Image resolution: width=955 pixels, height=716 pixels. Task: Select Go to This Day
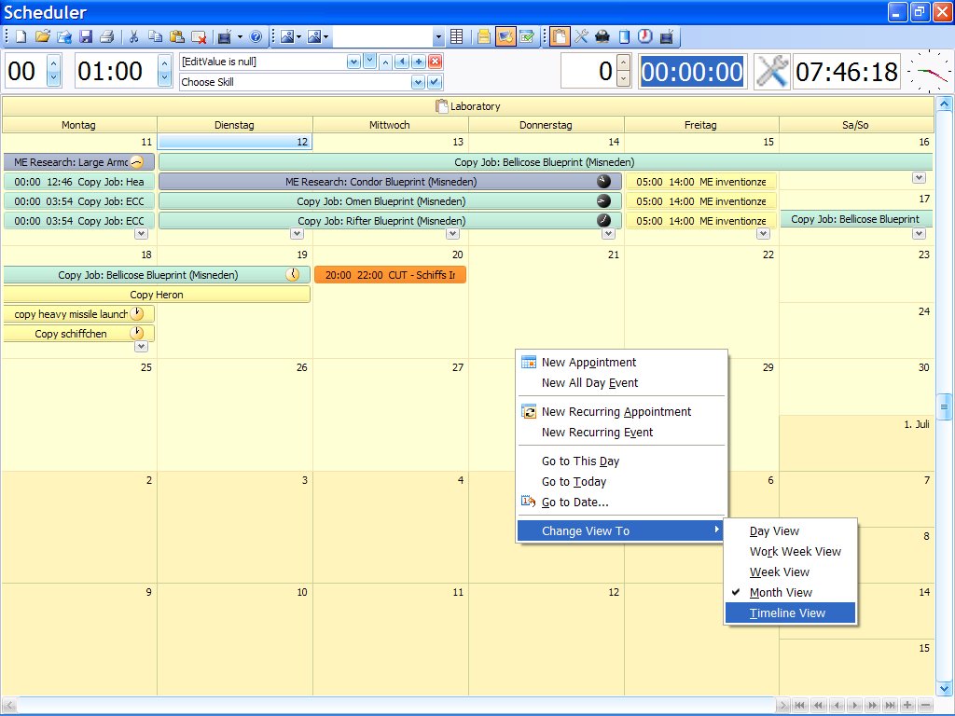tap(621, 461)
